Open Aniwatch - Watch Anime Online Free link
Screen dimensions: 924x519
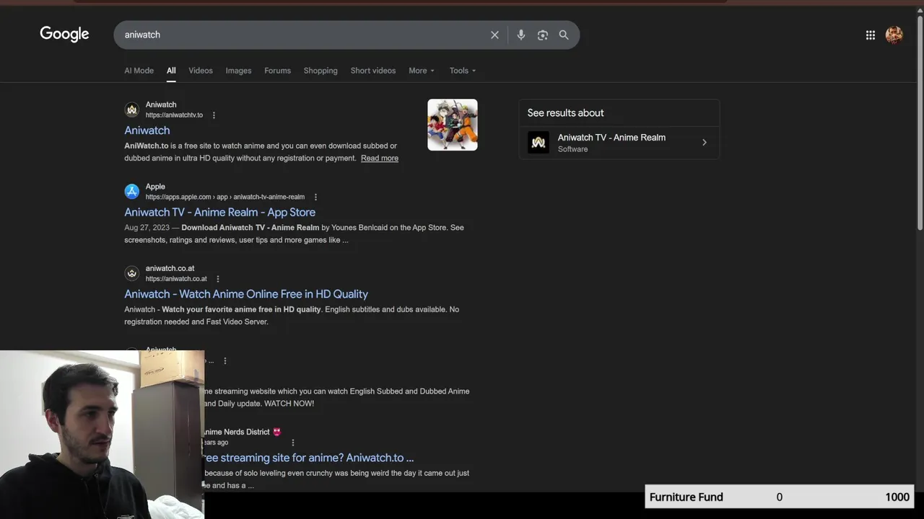point(246,294)
